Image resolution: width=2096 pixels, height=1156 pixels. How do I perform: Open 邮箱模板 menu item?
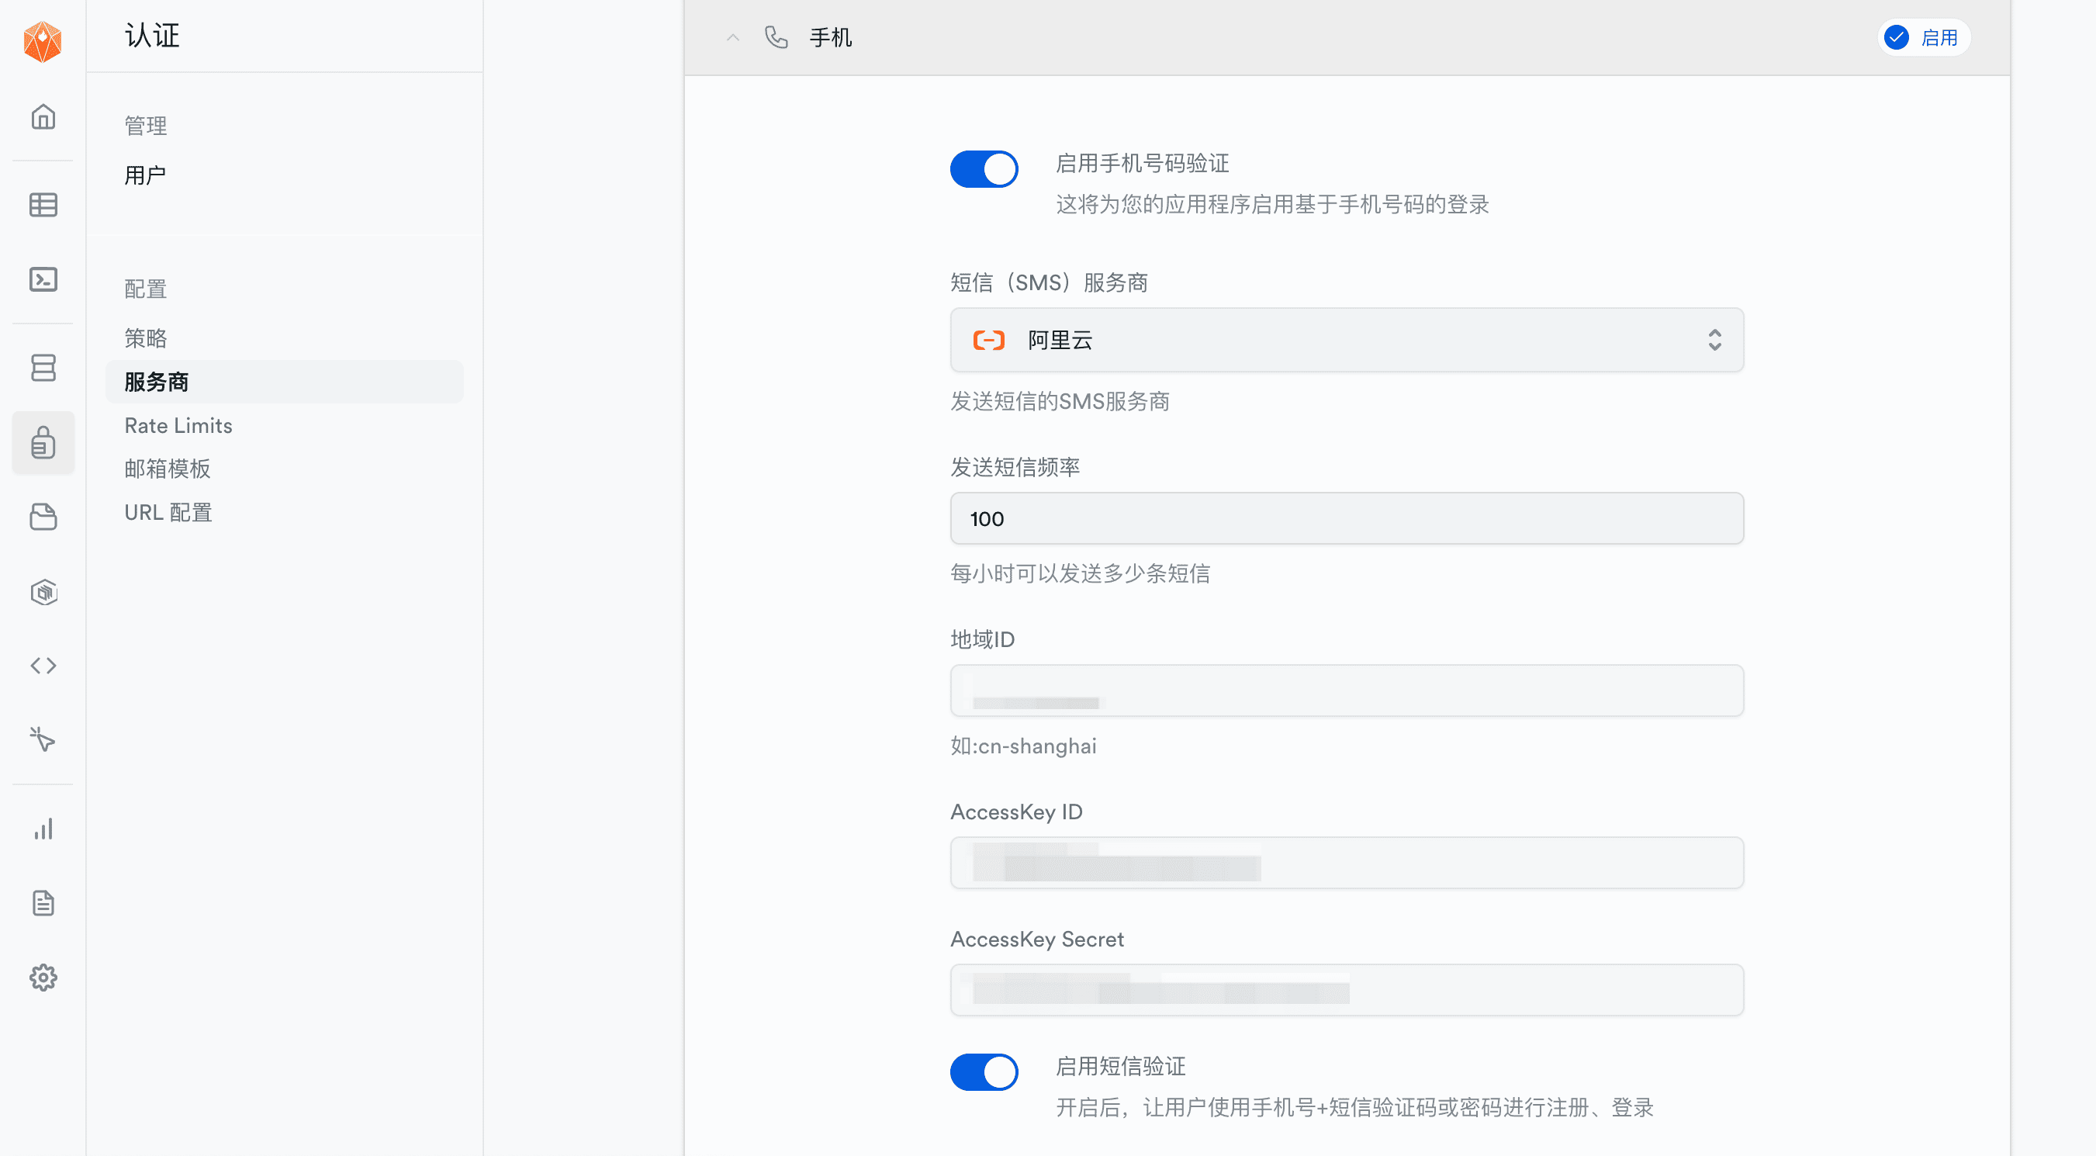168,469
